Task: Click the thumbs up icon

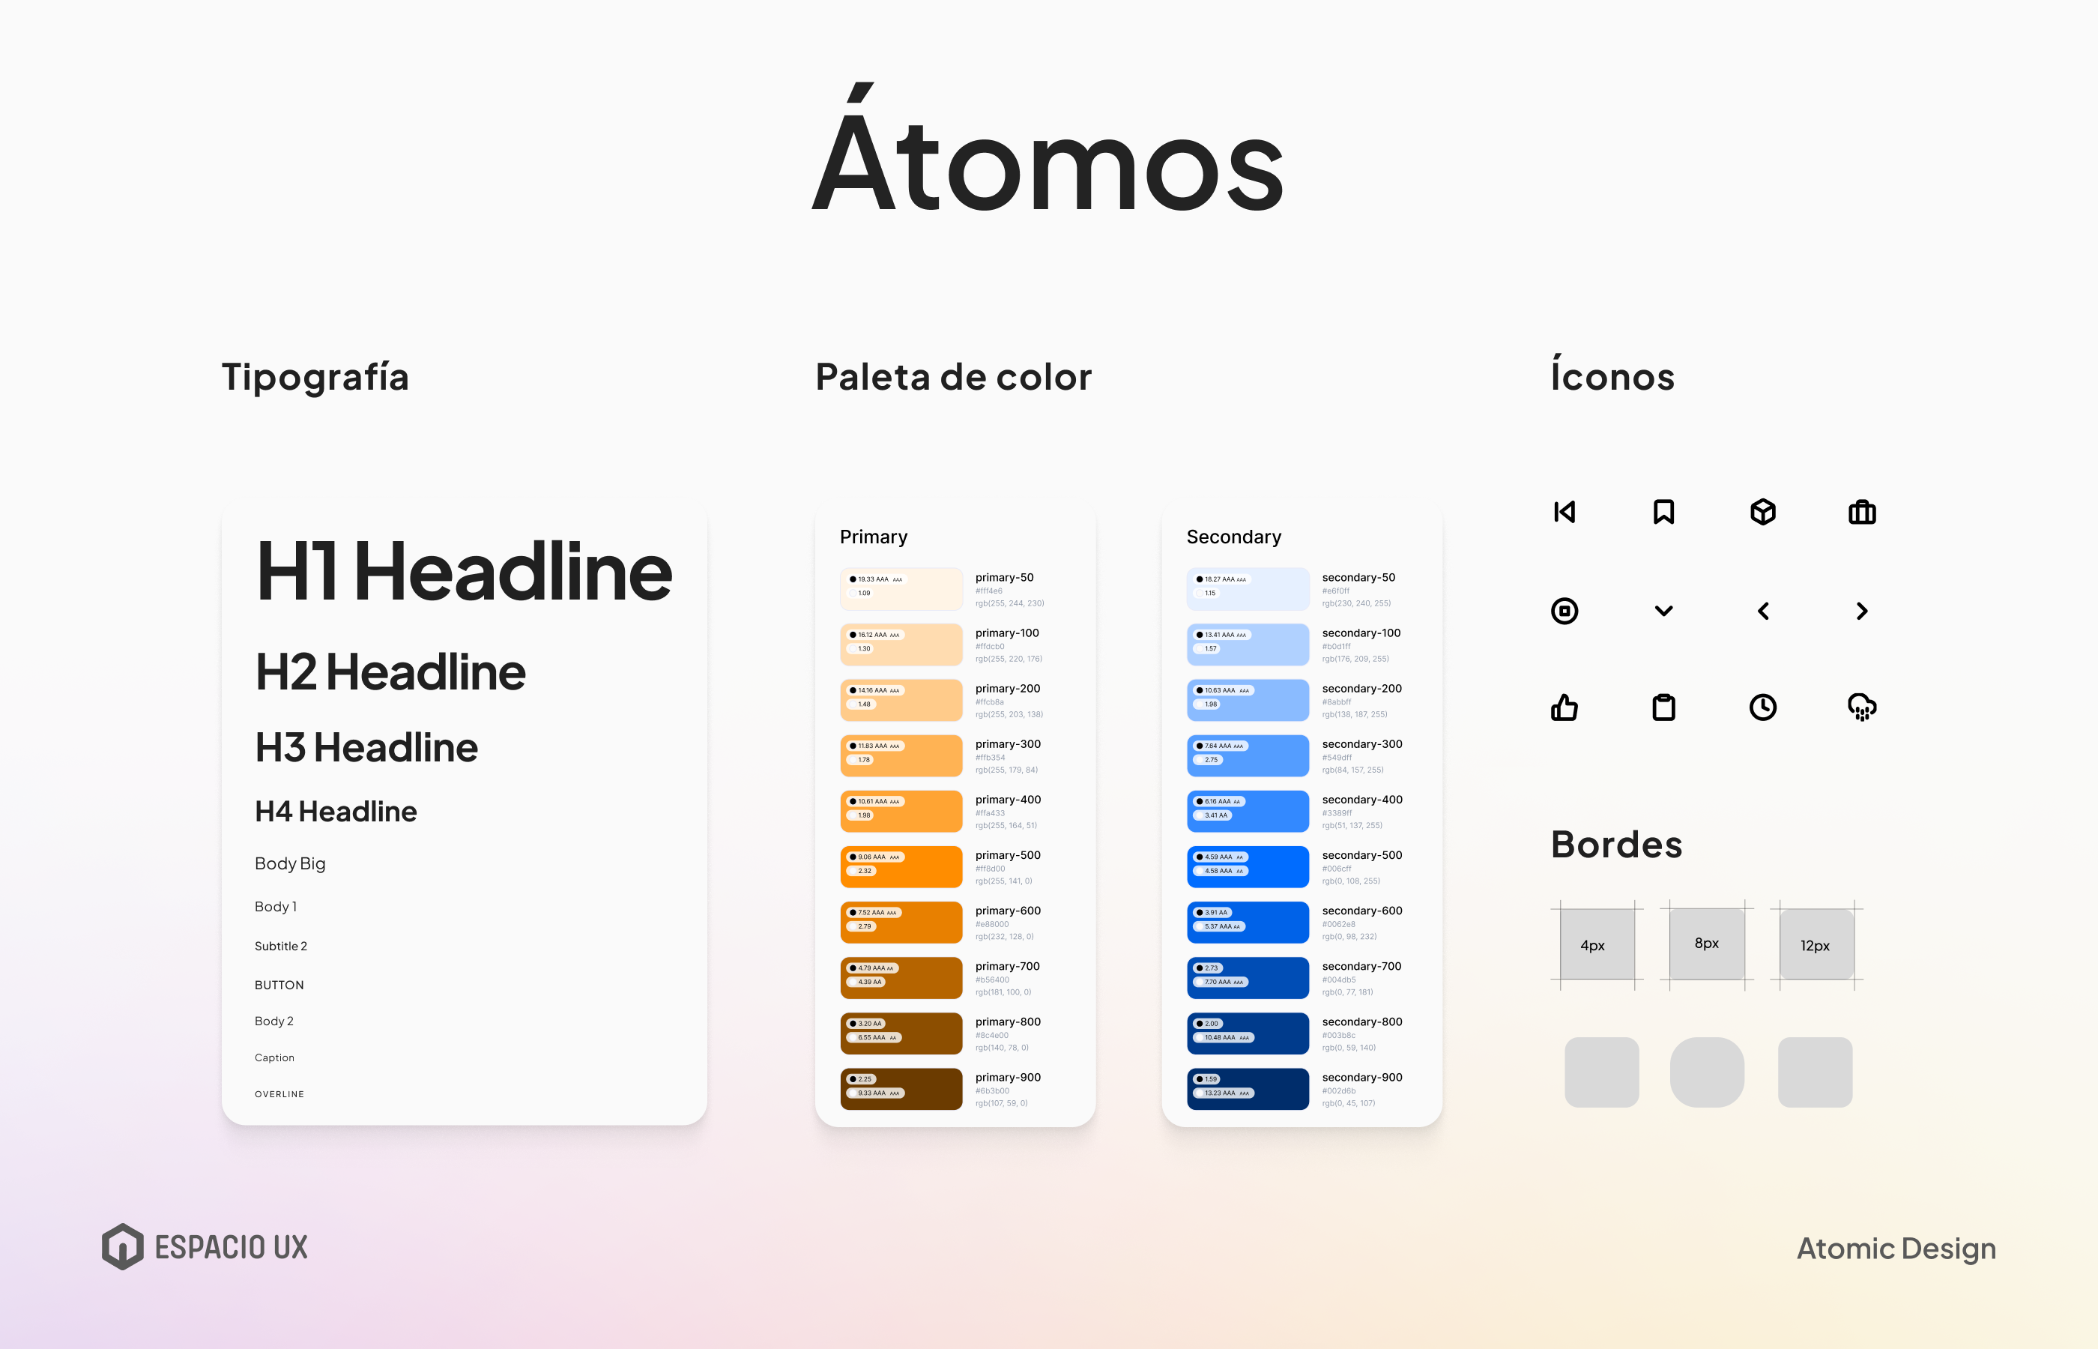Action: coord(1564,707)
